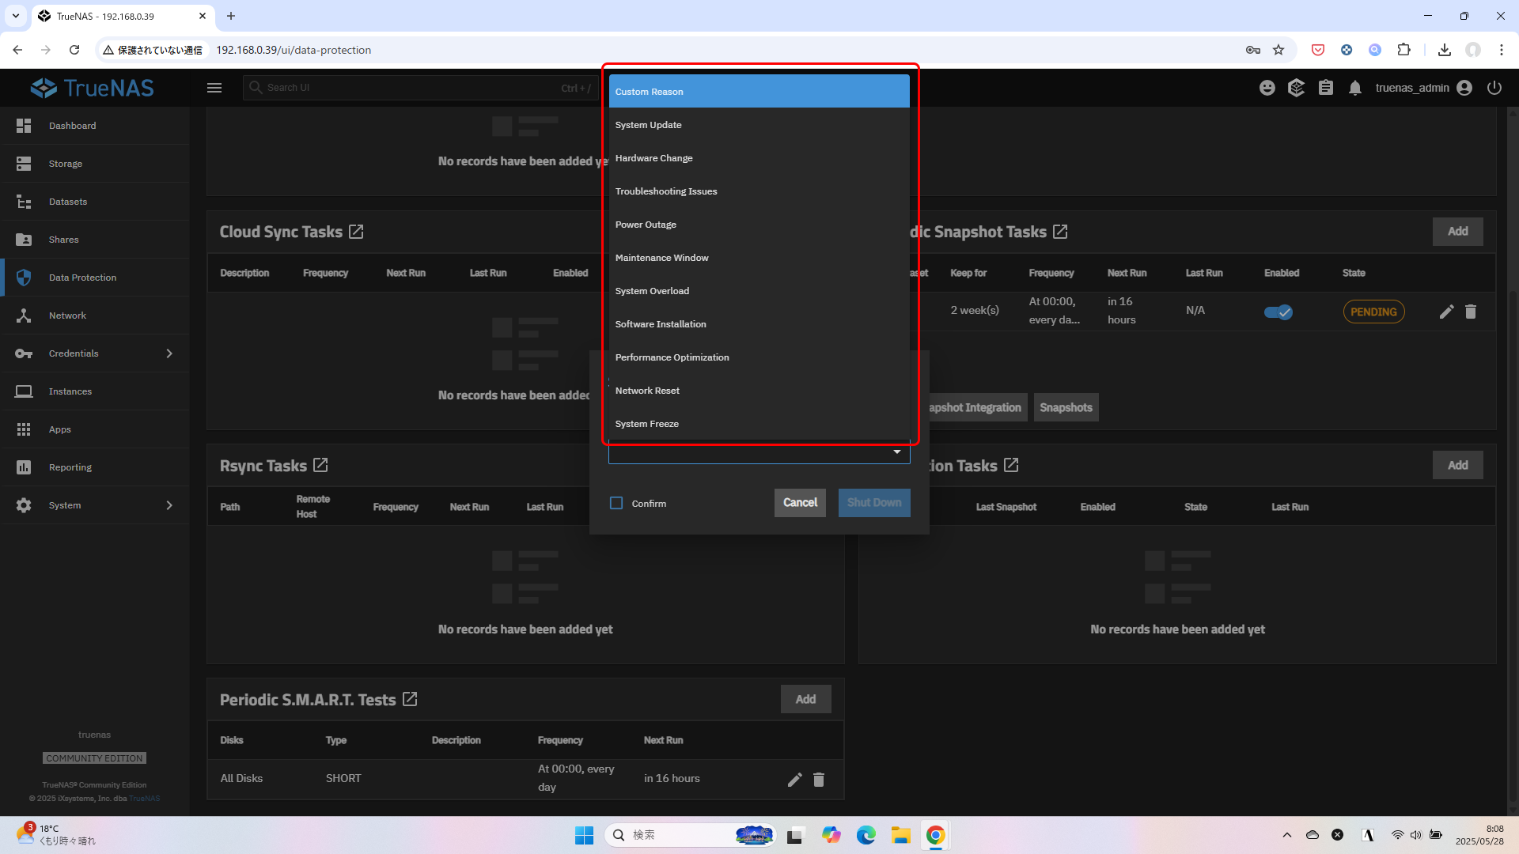Open Storage from the sidebar

pos(95,164)
